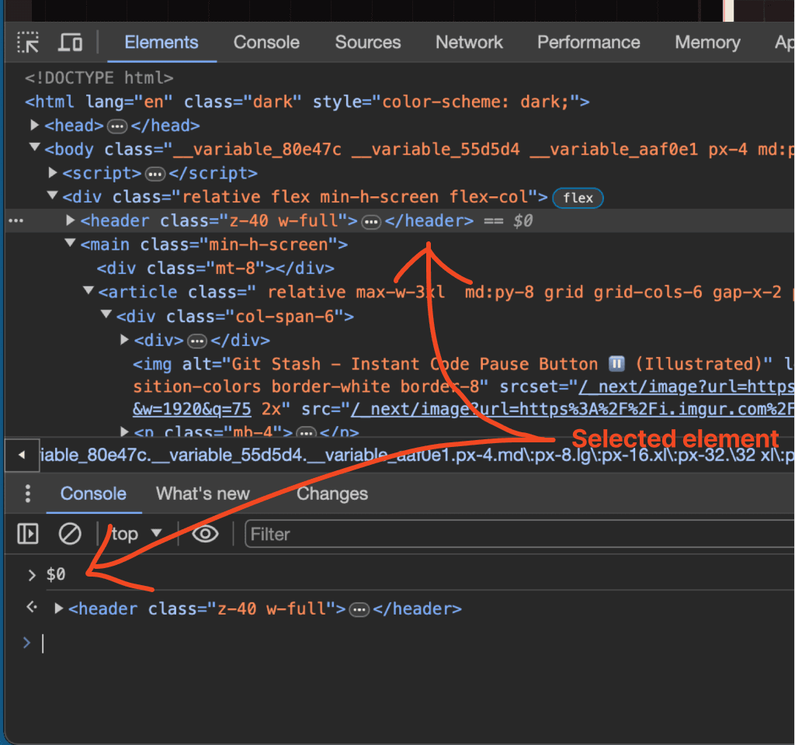This screenshot has width=795, height=745.
Task: Click the ellipsis inside the nested div
Action: [x=197, y=341]
